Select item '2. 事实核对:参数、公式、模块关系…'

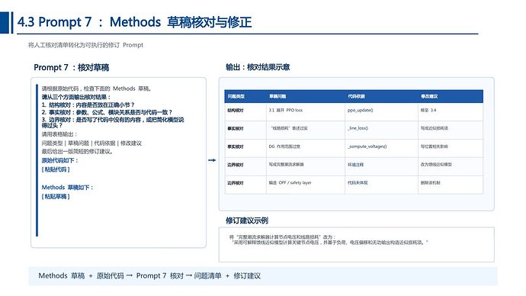(107, 112)
